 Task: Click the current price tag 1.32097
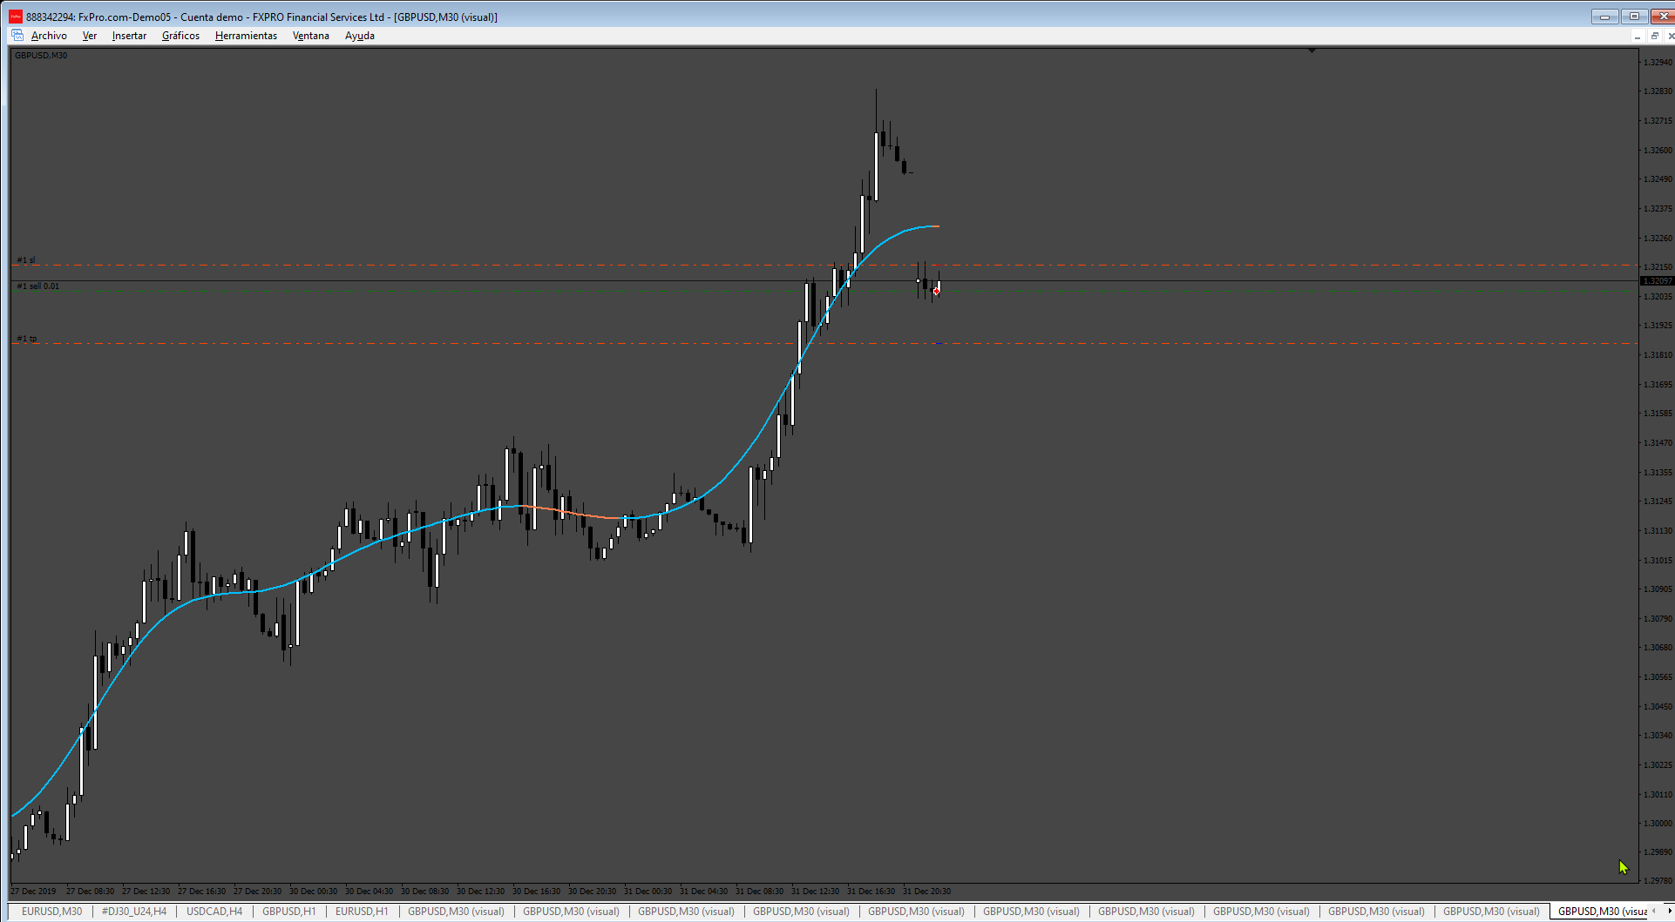pos(1657,280)
